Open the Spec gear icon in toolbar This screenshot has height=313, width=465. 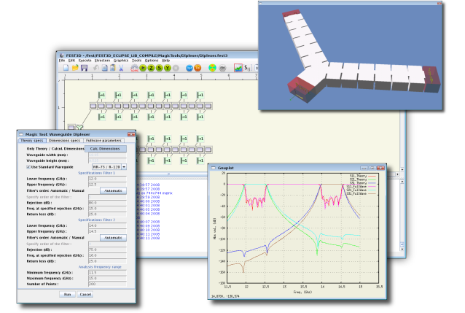click(134, 68)
